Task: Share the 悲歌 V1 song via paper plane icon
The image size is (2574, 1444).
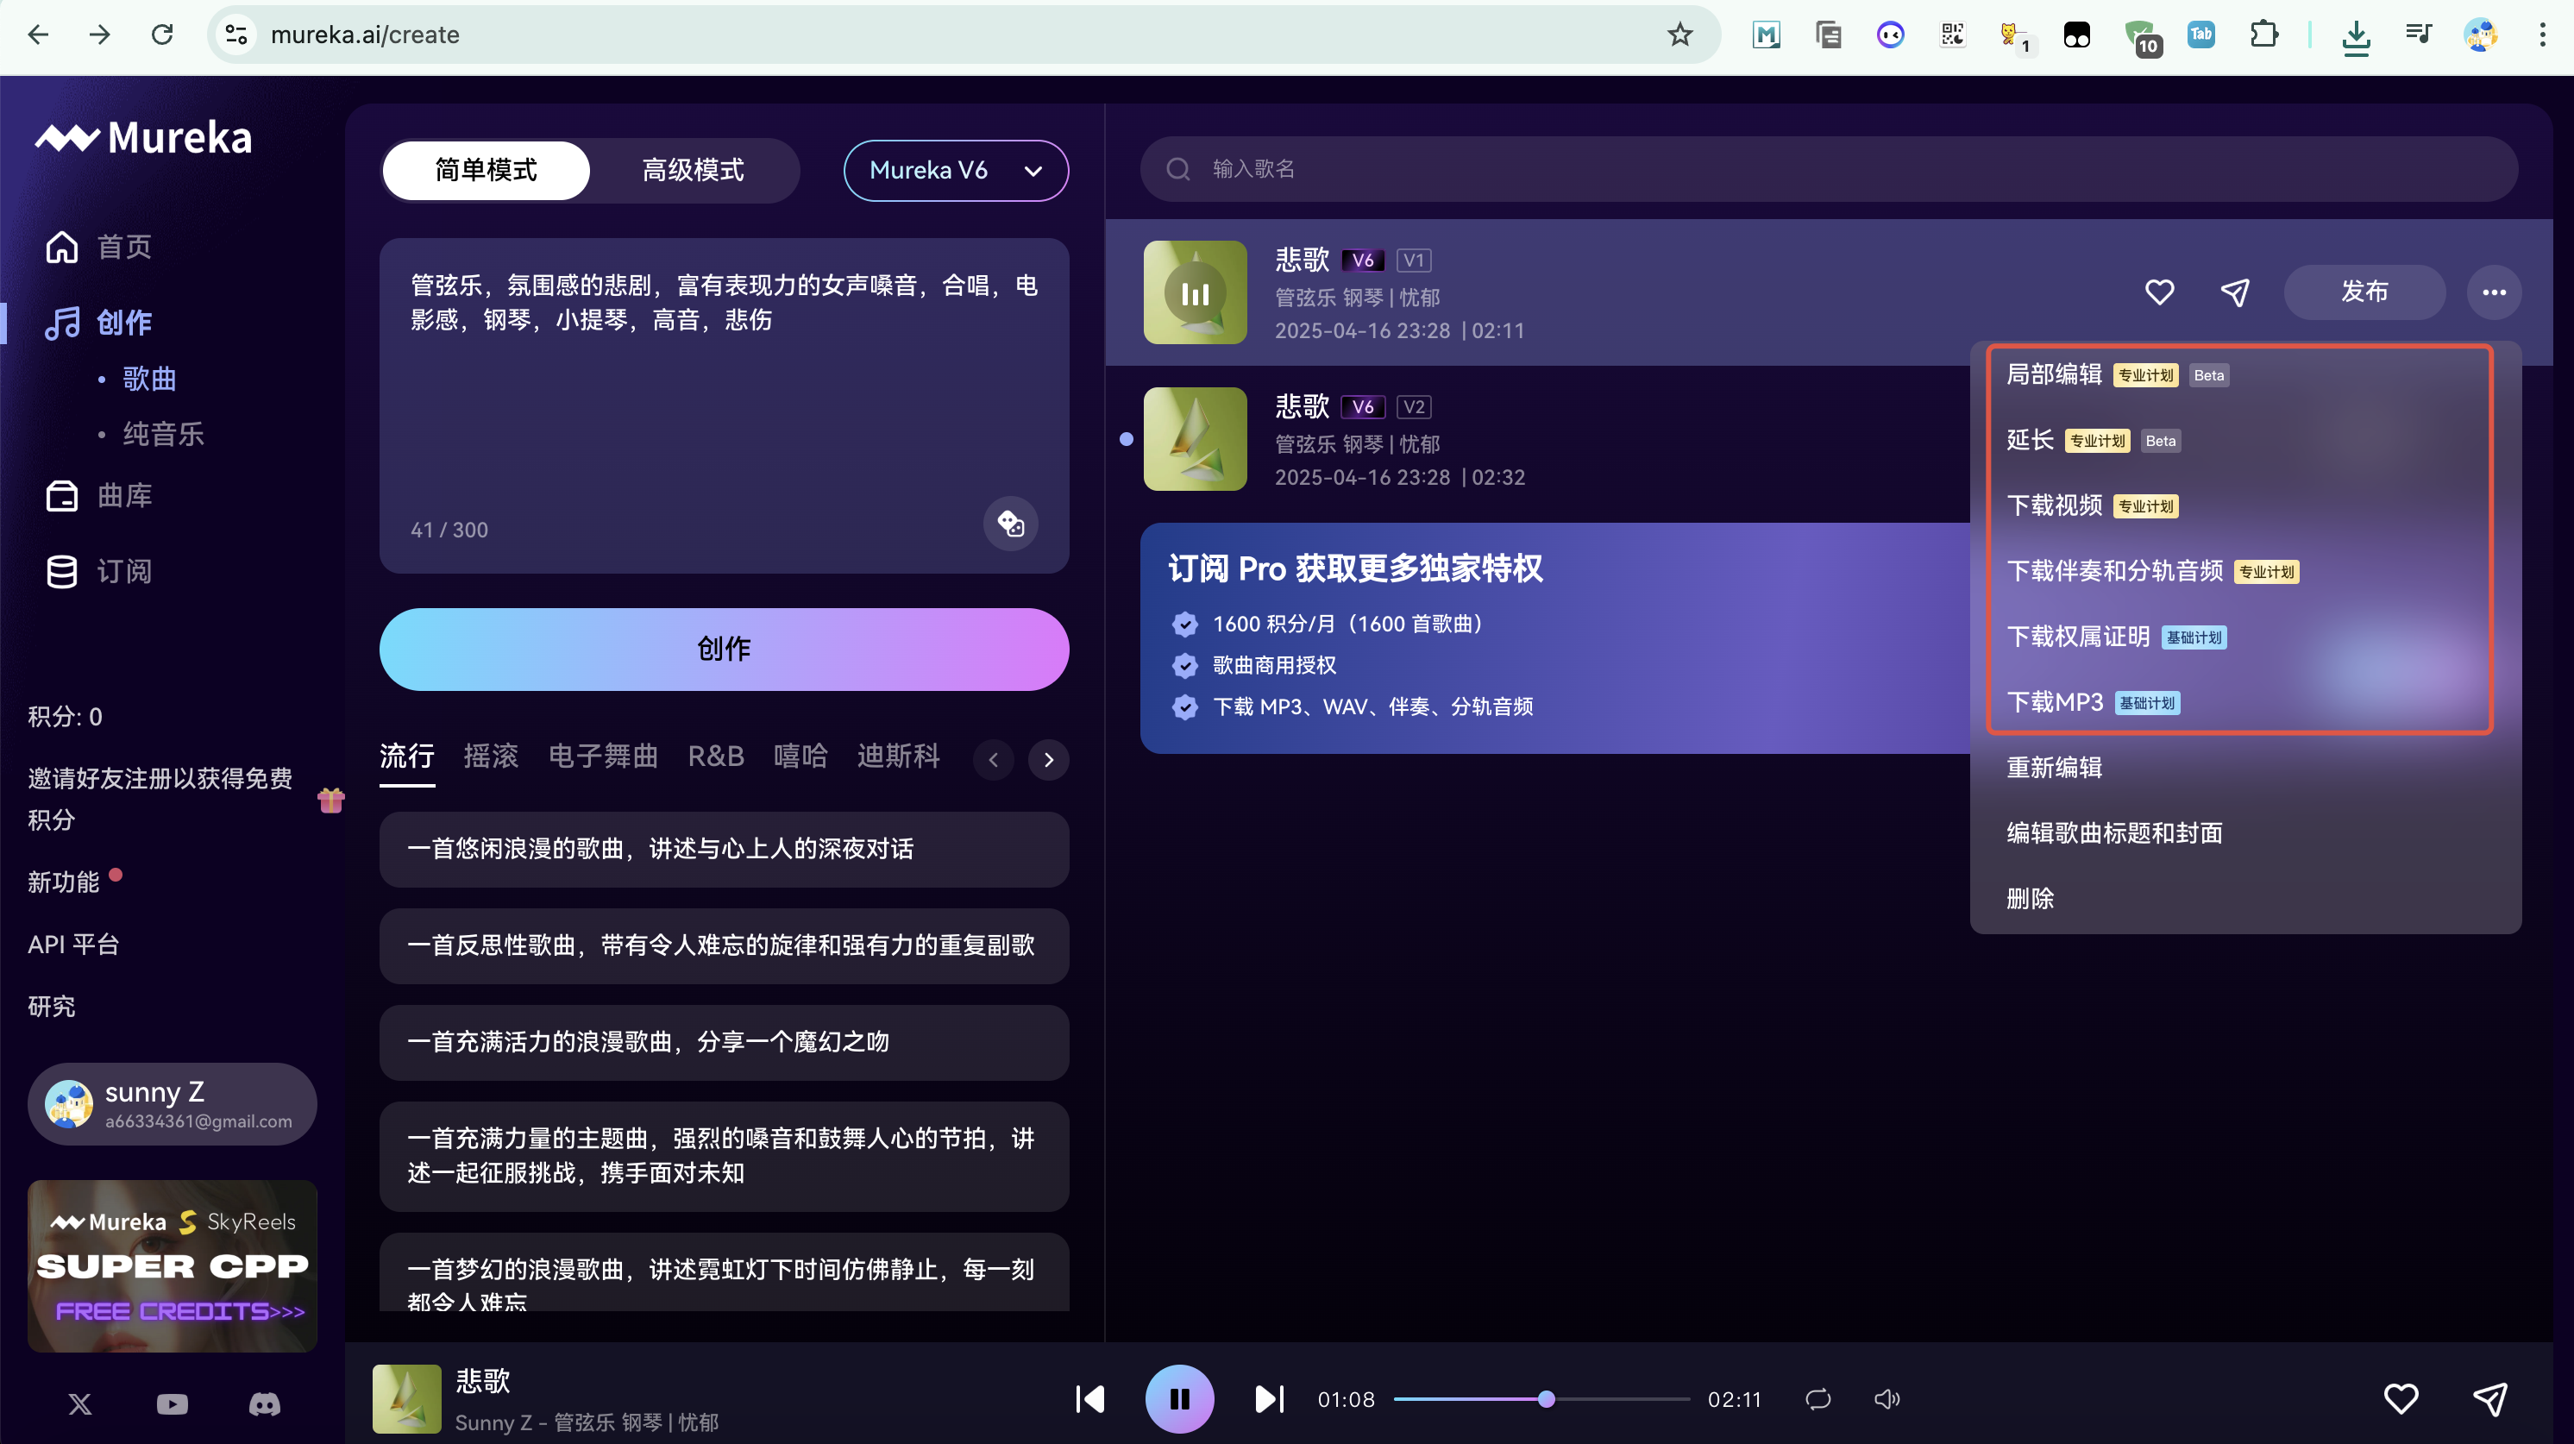Action: point(2234,292)
